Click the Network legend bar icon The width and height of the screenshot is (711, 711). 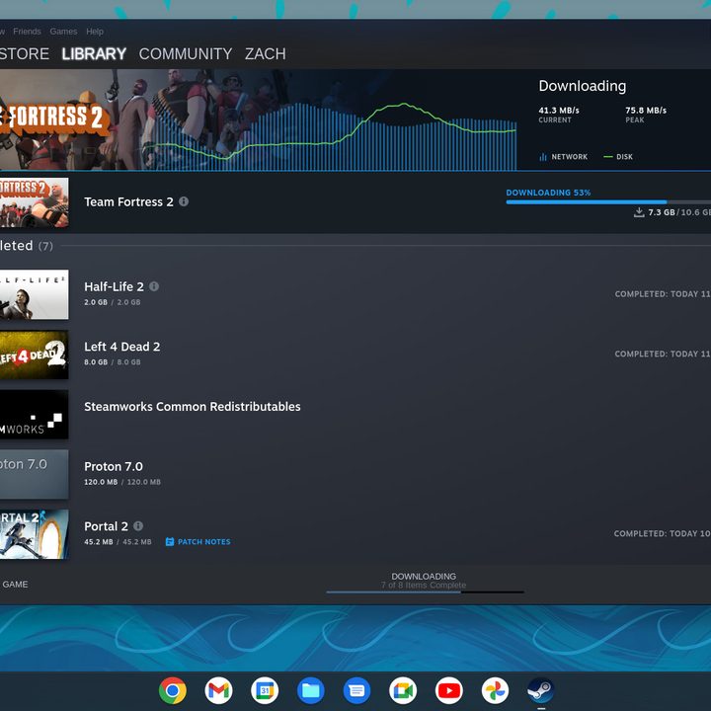click(x=543, y=157)
